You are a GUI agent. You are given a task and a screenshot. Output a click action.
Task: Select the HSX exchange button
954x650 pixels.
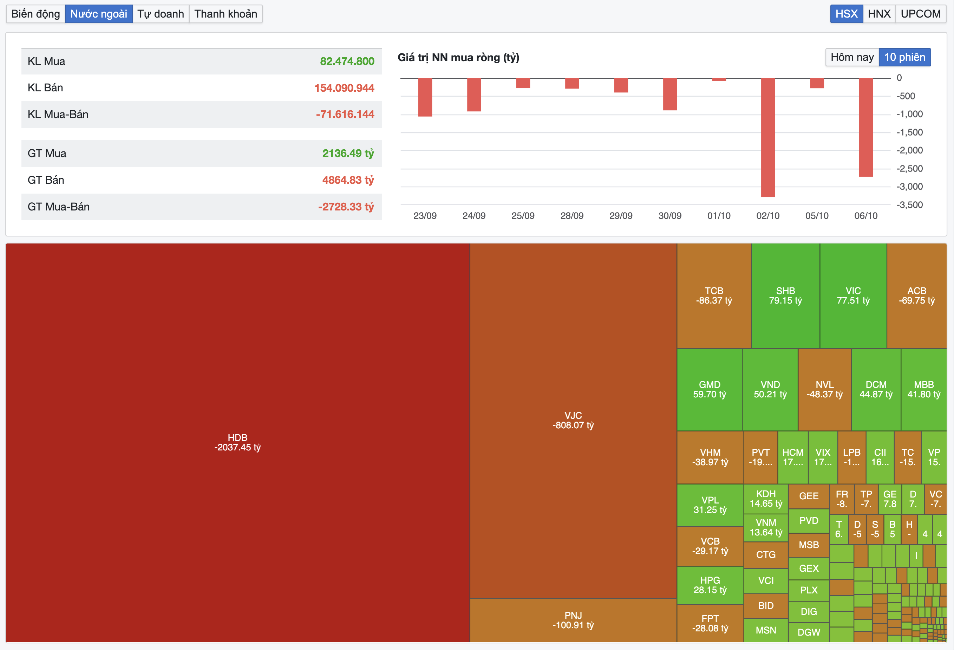pyautogui.click(x=847, y=14)
